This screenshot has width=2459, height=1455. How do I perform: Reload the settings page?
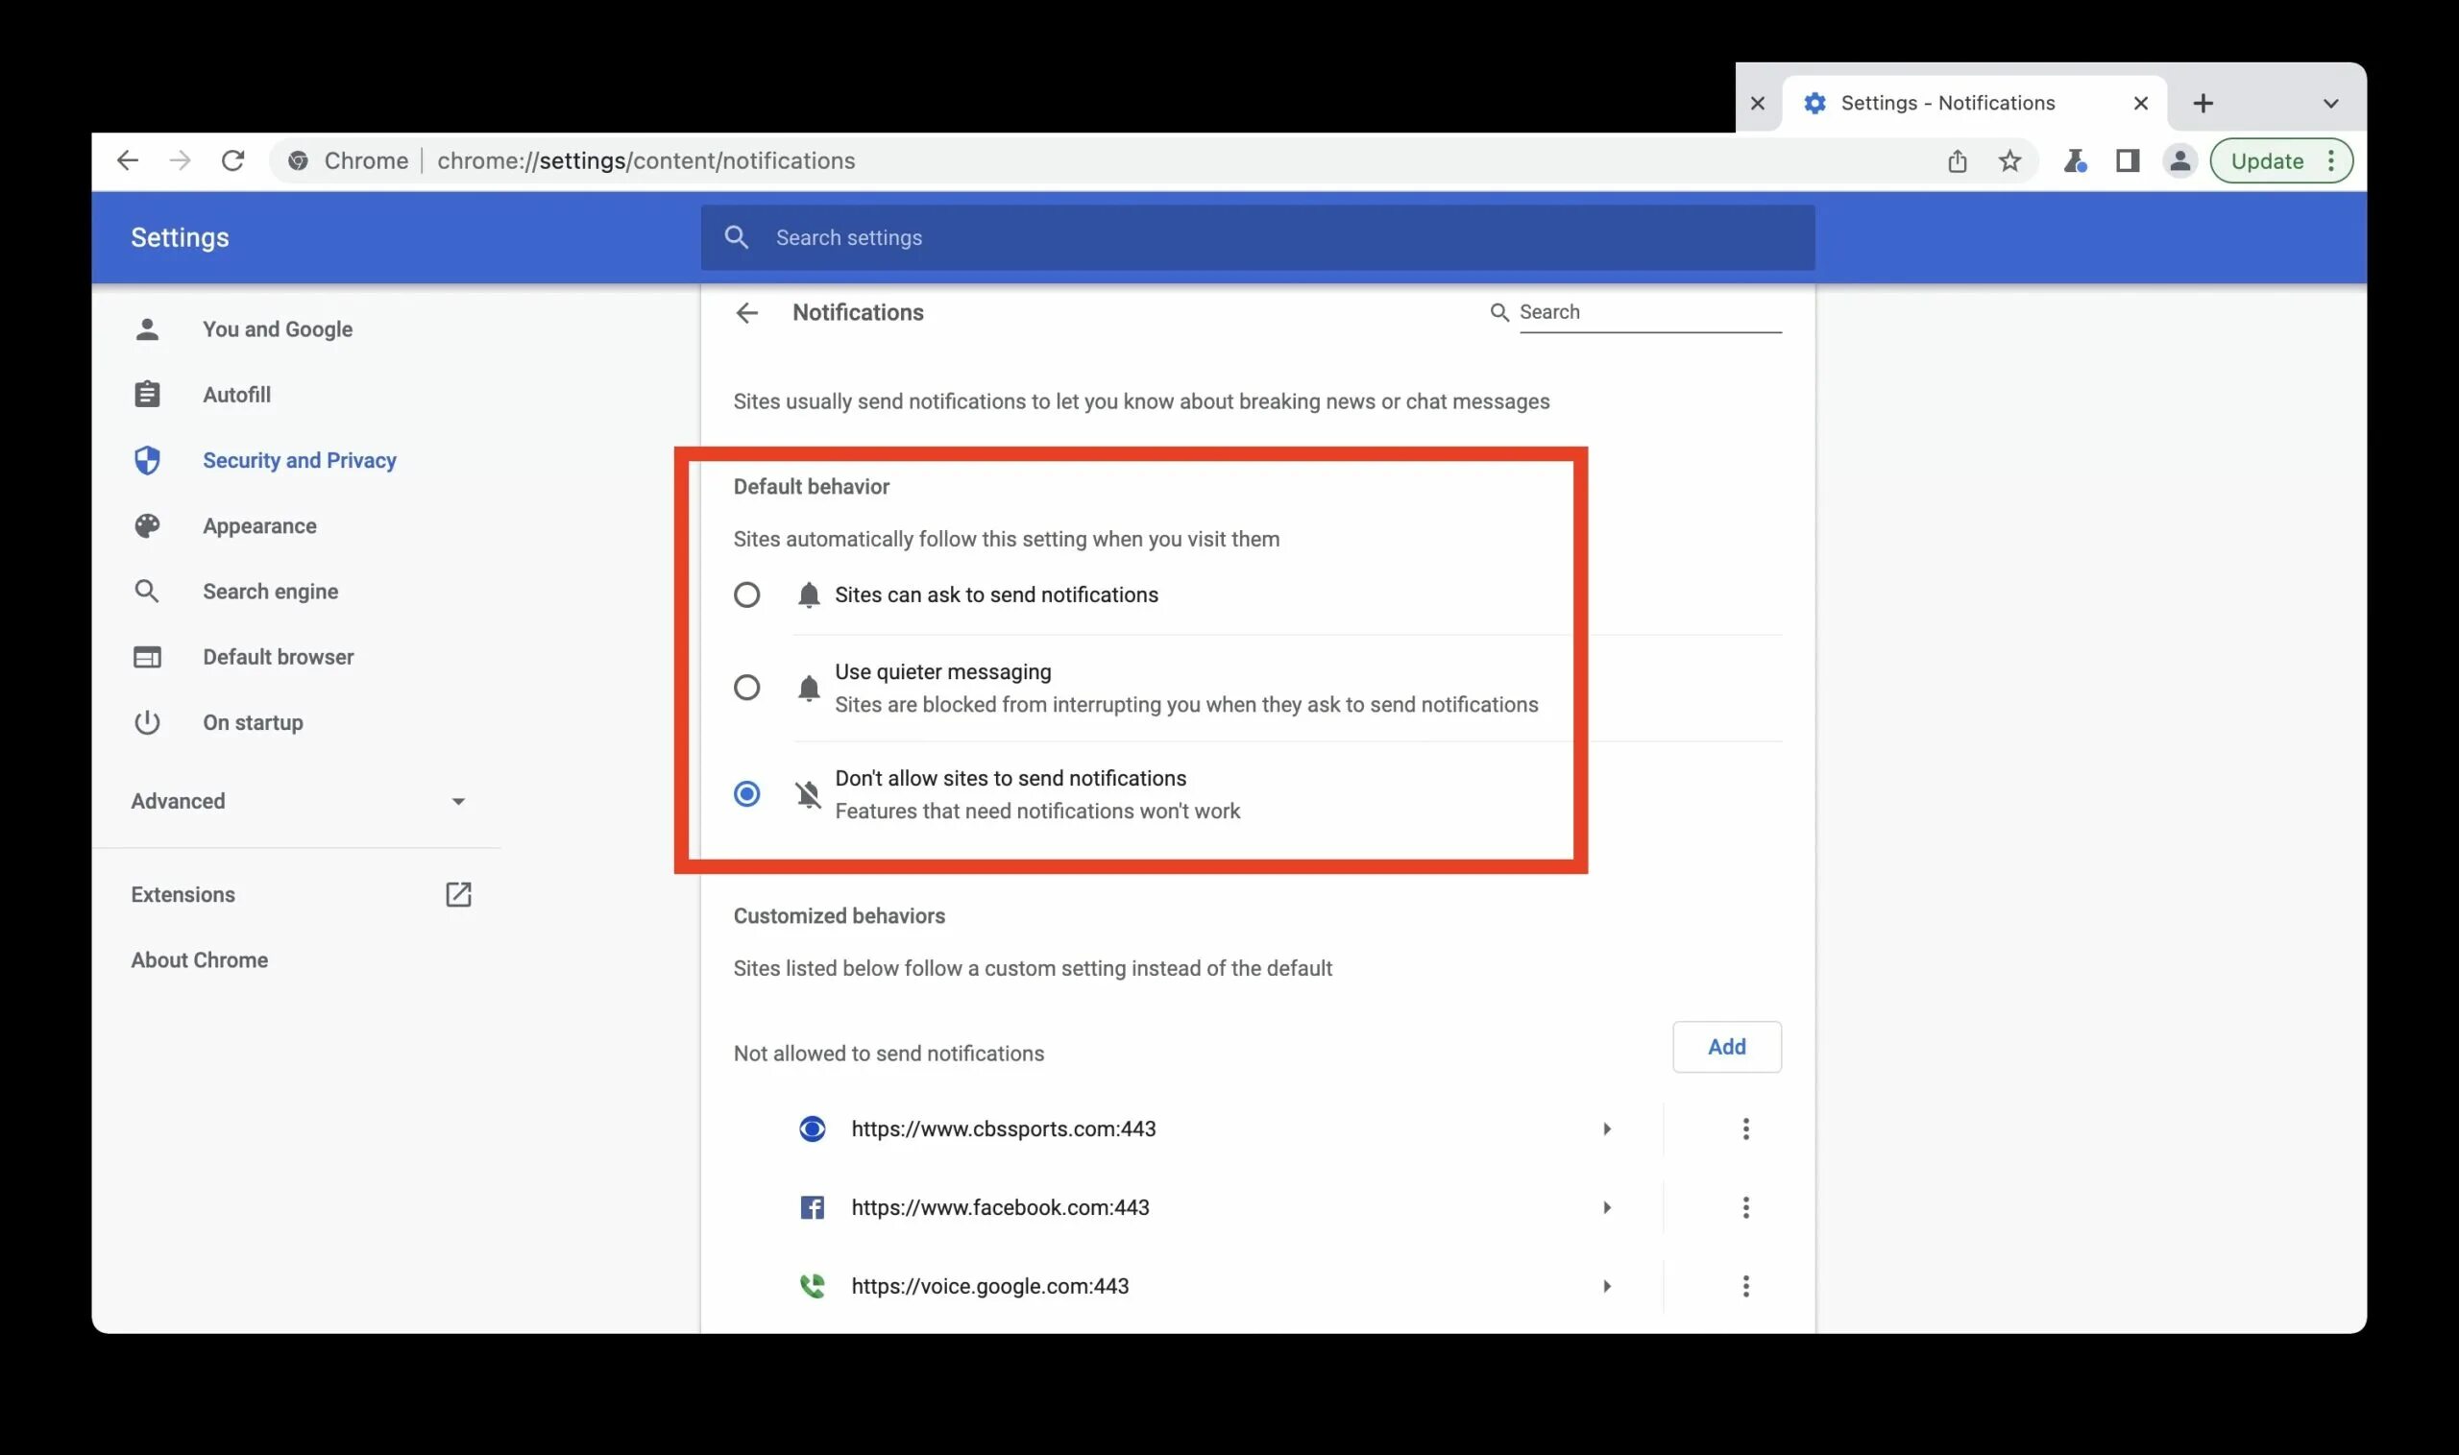pyautogui.click(x=232, y=160)
